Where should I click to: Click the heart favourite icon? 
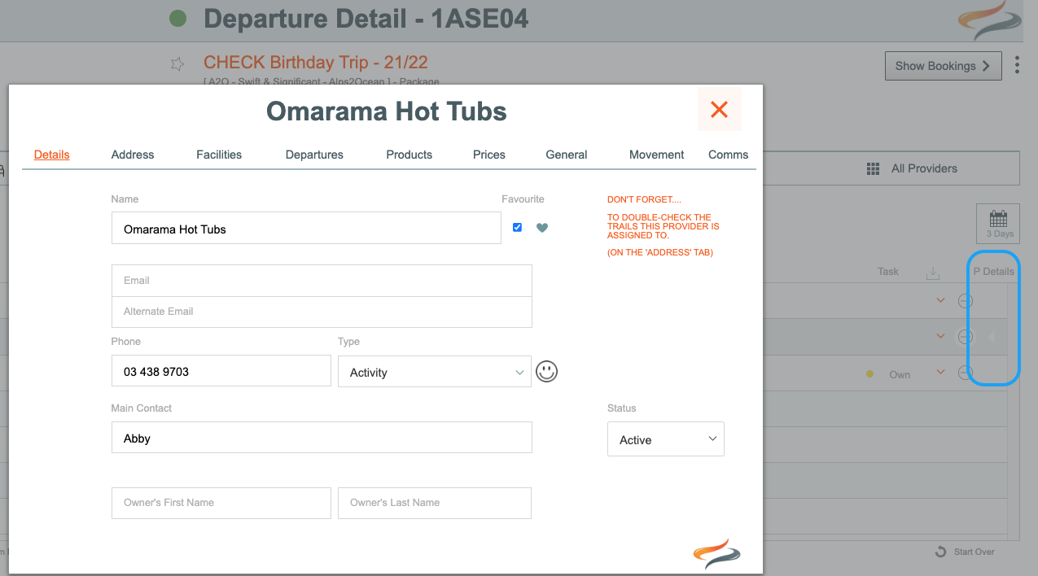(542, 228)
